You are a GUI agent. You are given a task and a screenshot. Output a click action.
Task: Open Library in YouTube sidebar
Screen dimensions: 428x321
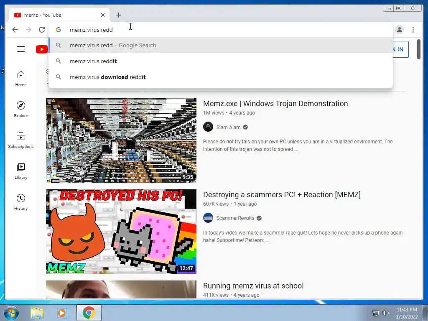(21, 171)
